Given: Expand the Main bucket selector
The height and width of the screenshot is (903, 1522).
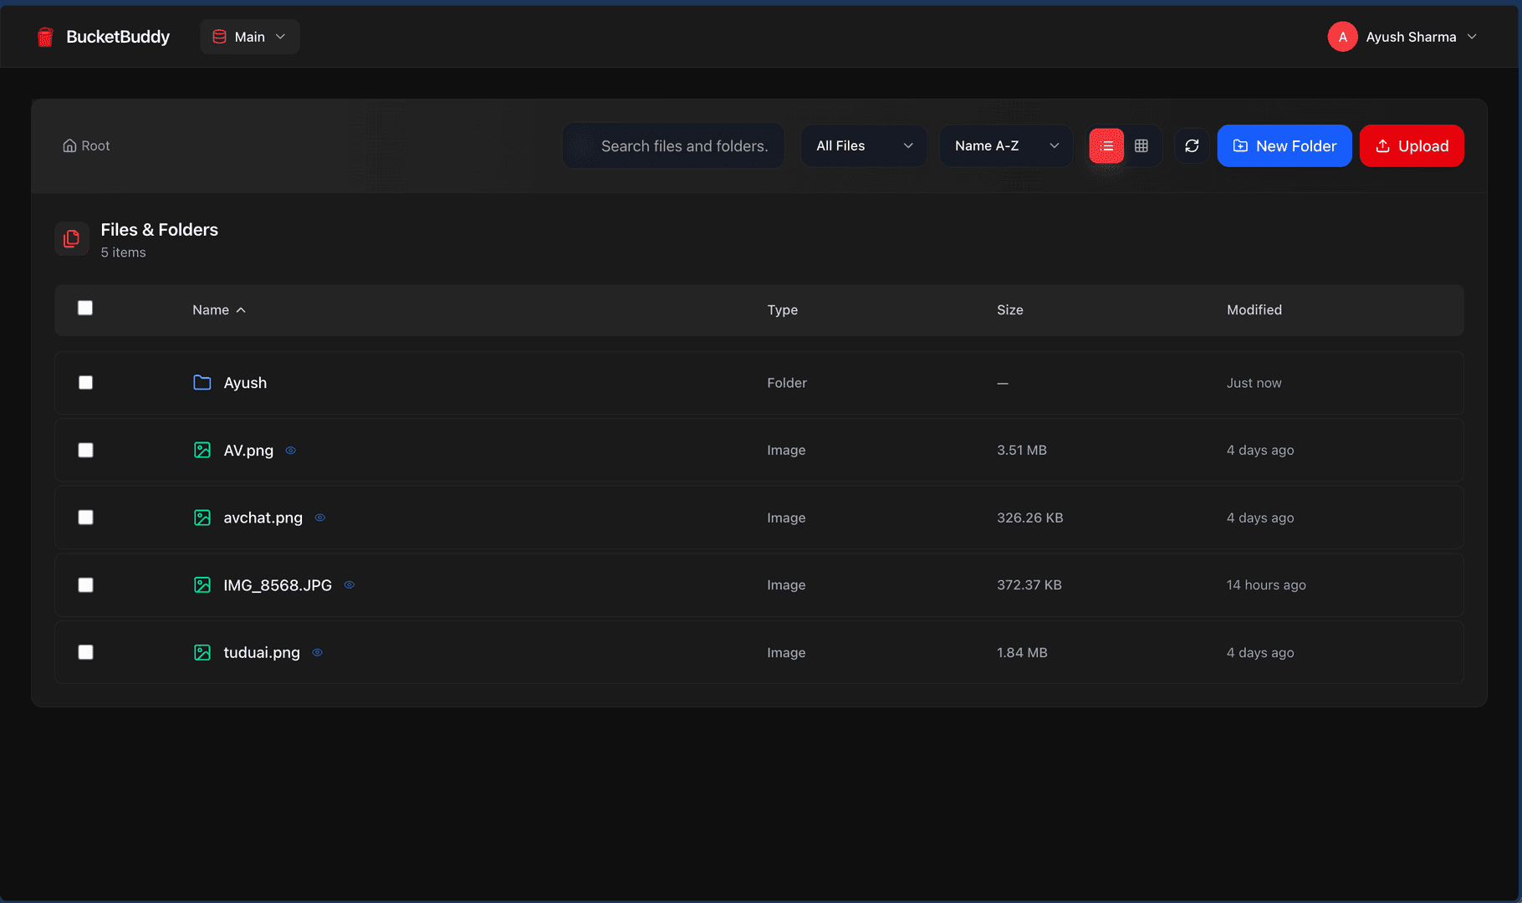Looking at the screenshot, I should pos(249,36).
